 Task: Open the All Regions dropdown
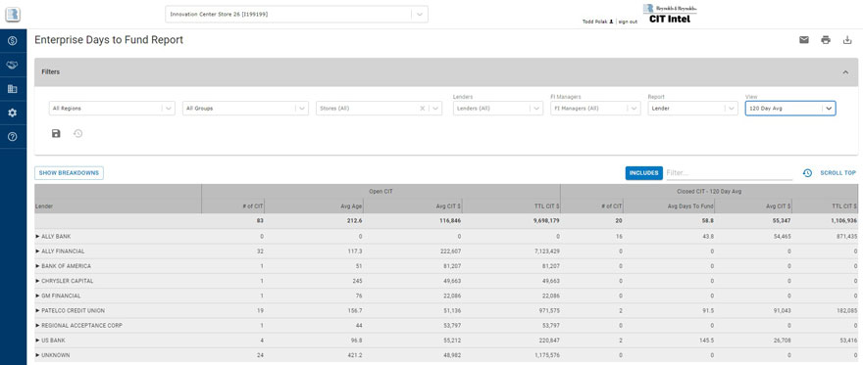(x=112, y=109)
